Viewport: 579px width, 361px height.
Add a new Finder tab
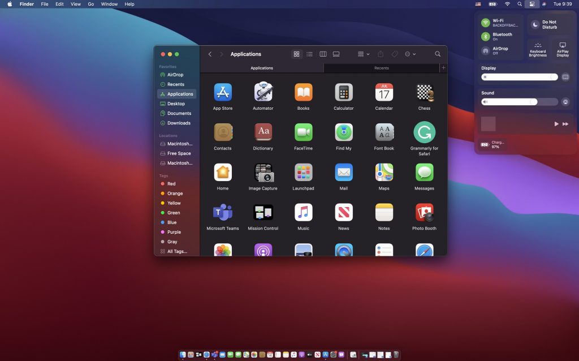point(443,68)
